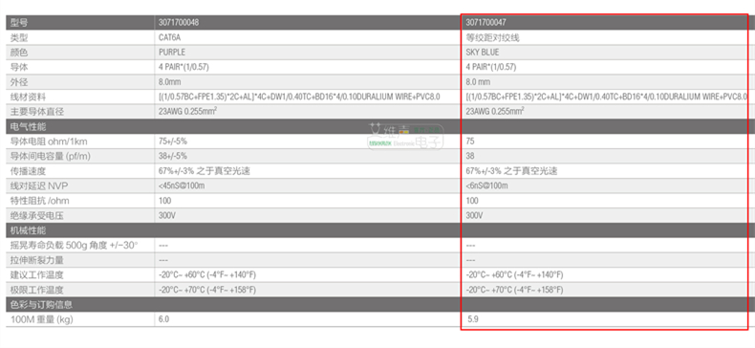Click the PURPLE color value
This screenshot has height=348, width=755.
172,52
